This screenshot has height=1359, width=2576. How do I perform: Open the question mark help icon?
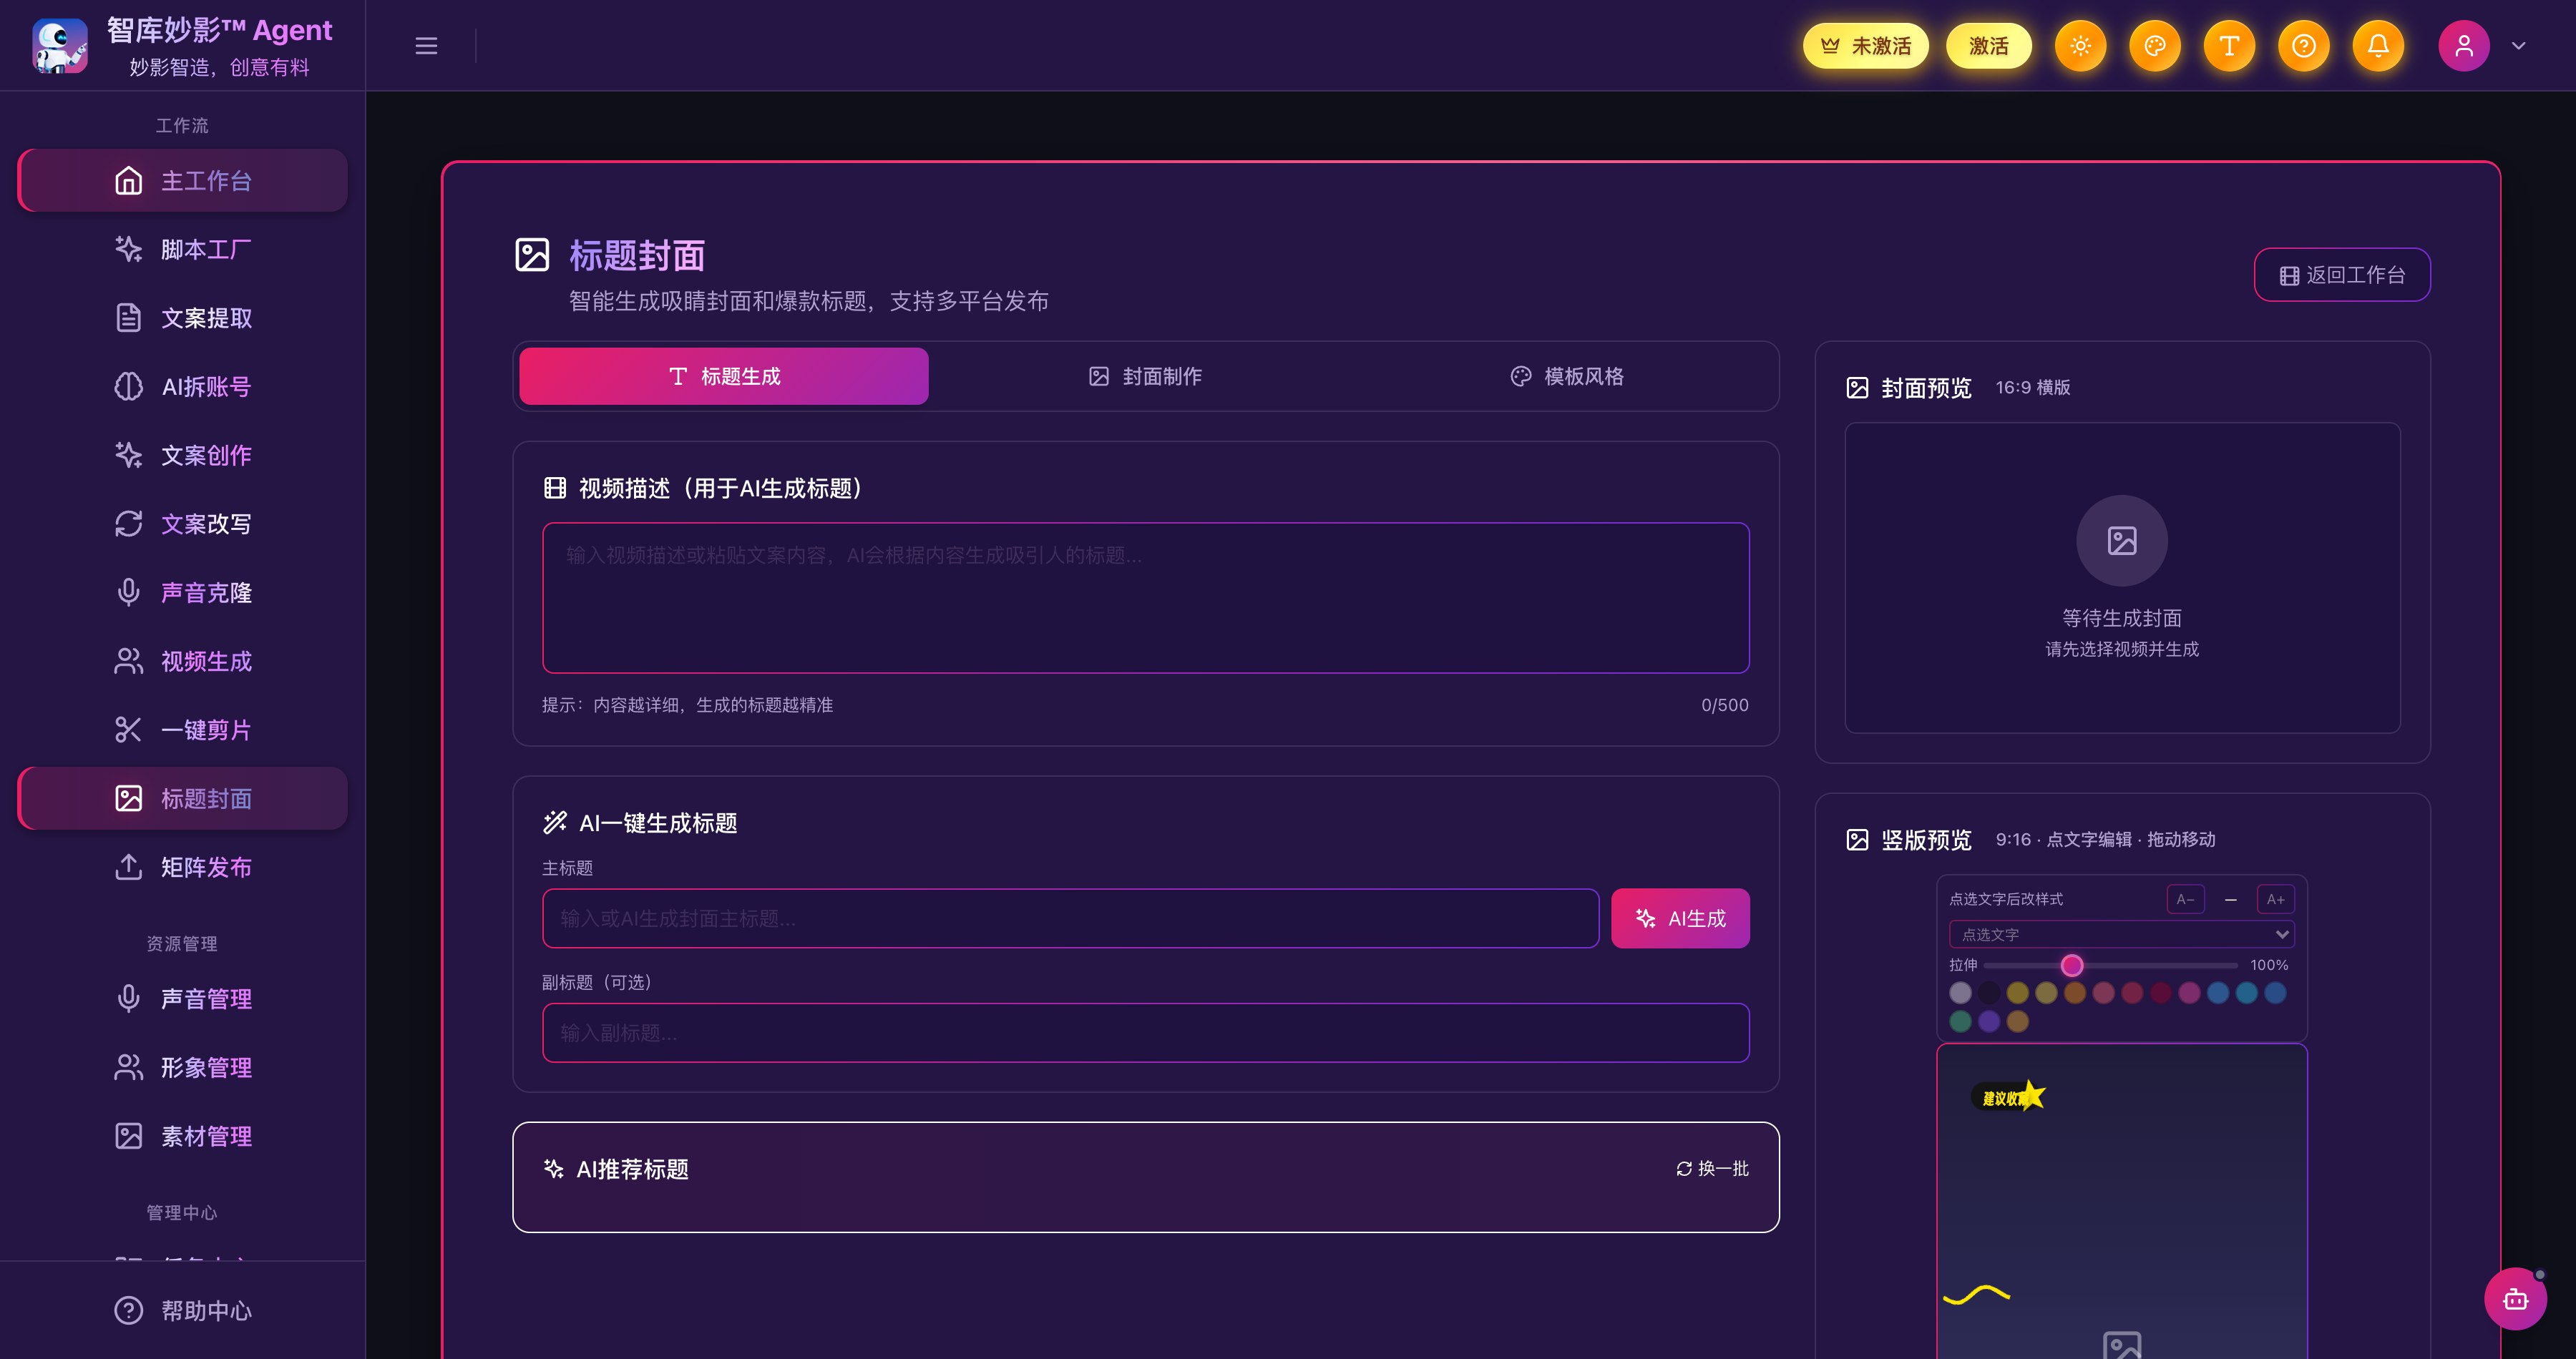click(x=2304, y=46)
